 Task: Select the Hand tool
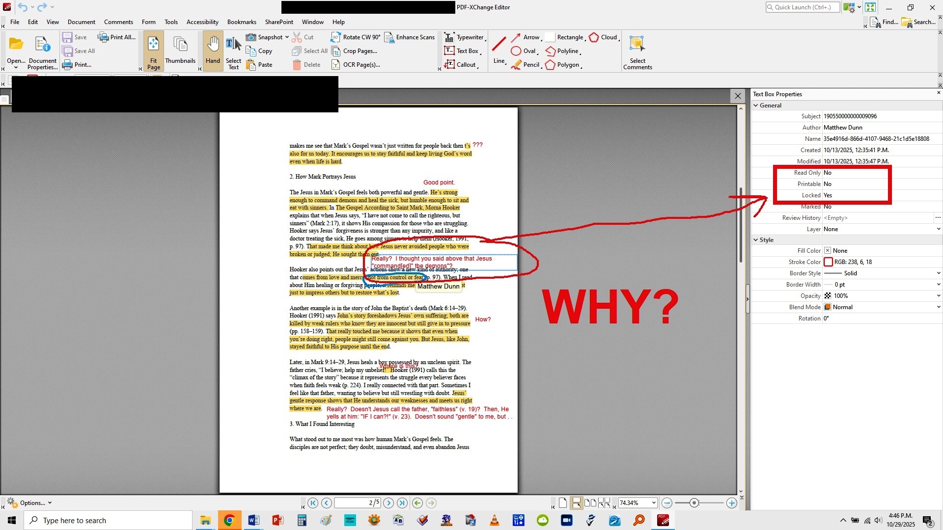[213, 51]
